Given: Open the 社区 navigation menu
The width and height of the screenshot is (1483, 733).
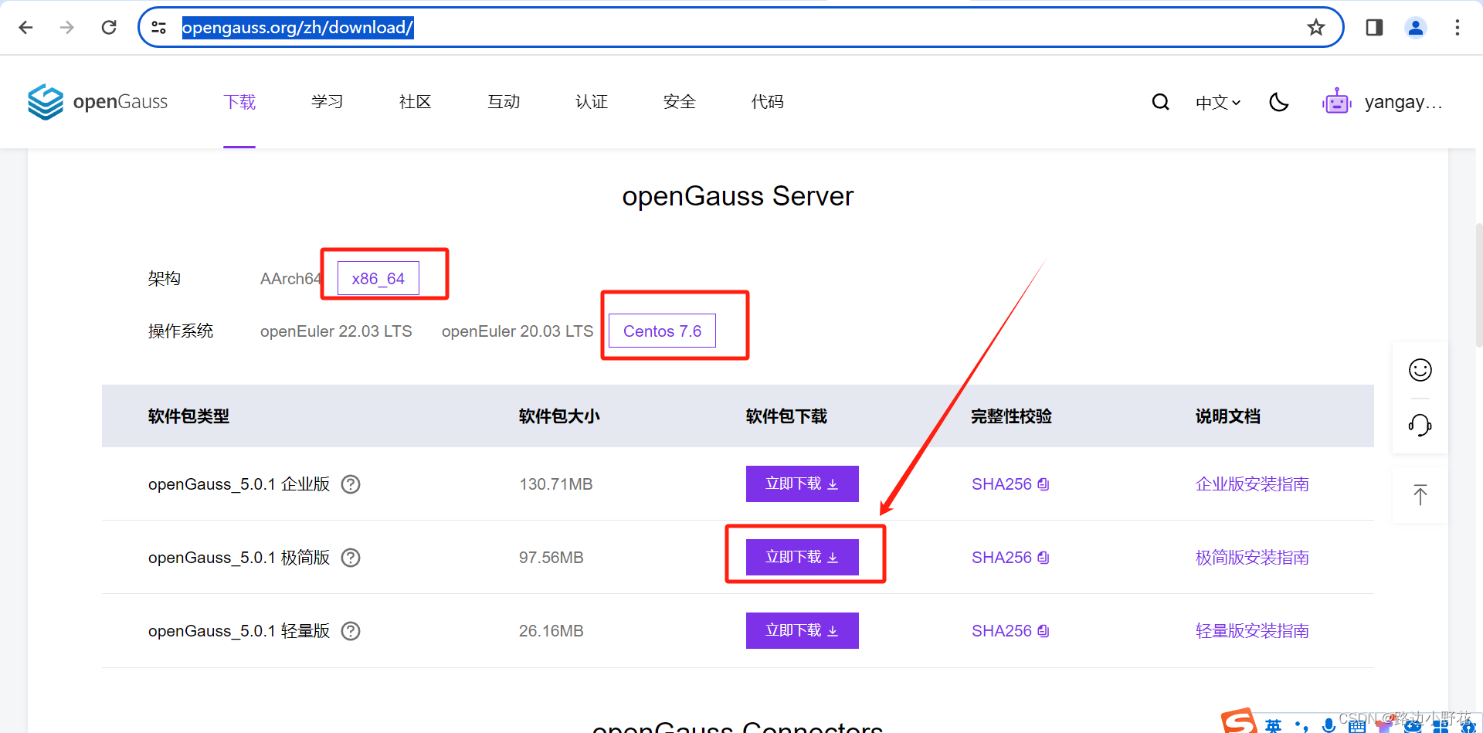Looking at the screenshot, I should pyautogui.click(x=416, y=102).
